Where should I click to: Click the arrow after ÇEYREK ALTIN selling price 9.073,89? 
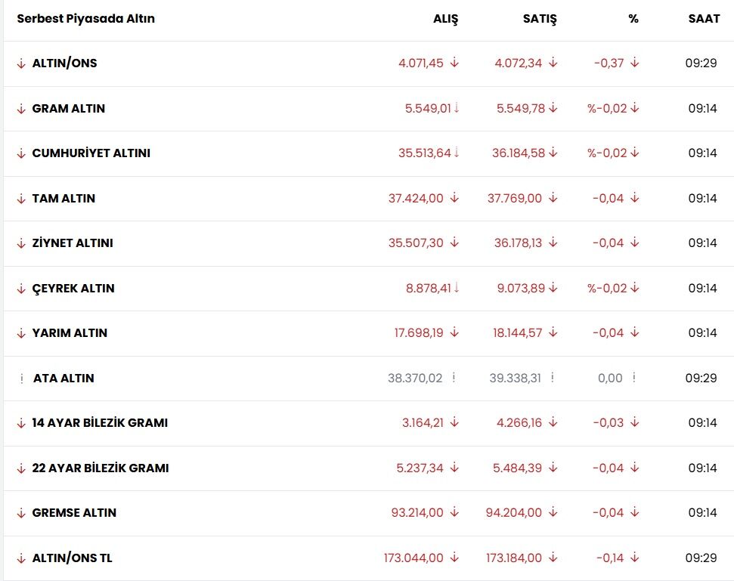pyautogui.click(x=553, y=288)
